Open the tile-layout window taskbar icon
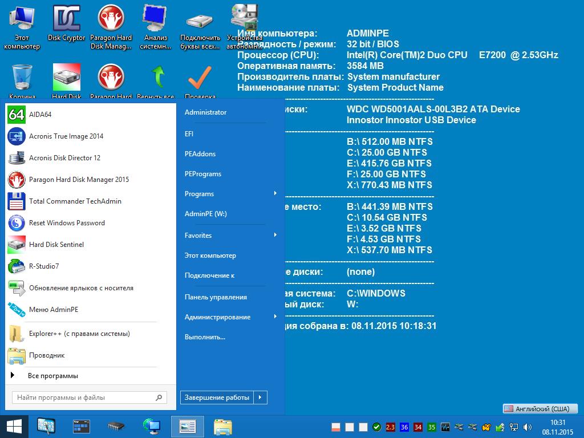 81,427
